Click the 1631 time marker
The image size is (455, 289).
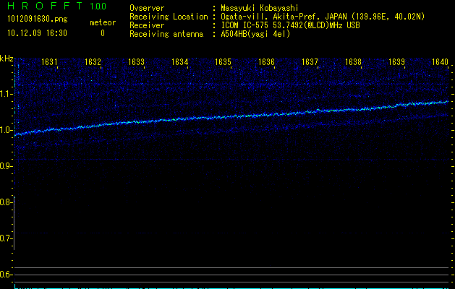coord(50,62)
